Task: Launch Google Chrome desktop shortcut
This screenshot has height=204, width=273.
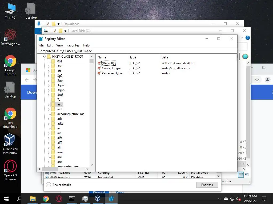Action: click(x=10, y=65)
